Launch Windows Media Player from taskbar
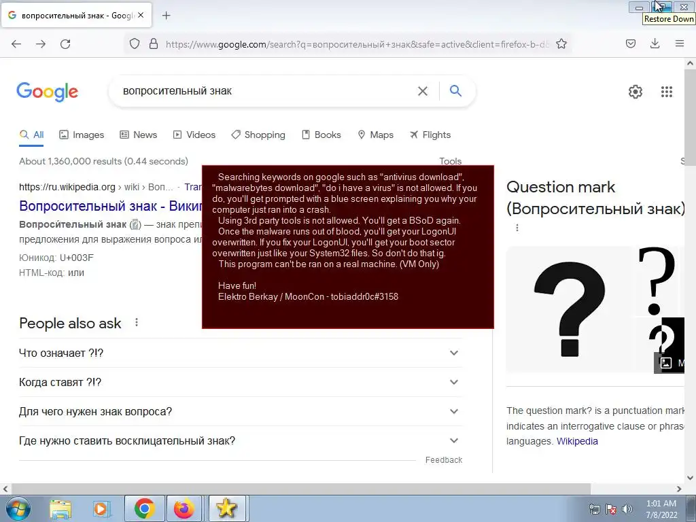Screen dimensions: 696x522 (101, 508)
